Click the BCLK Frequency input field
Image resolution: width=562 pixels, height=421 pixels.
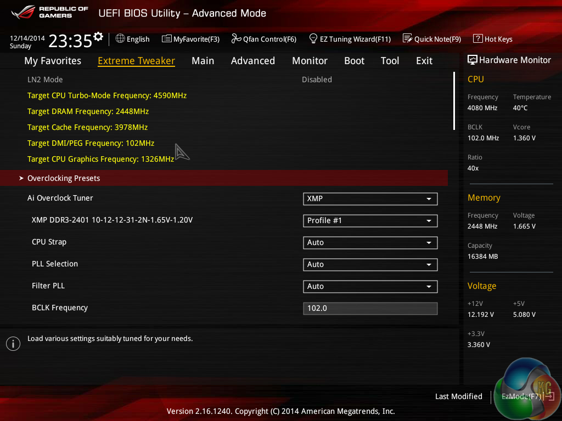[x=370, y=308]
